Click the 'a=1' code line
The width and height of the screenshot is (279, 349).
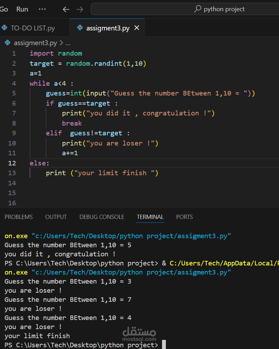click(x=36, y=73)
